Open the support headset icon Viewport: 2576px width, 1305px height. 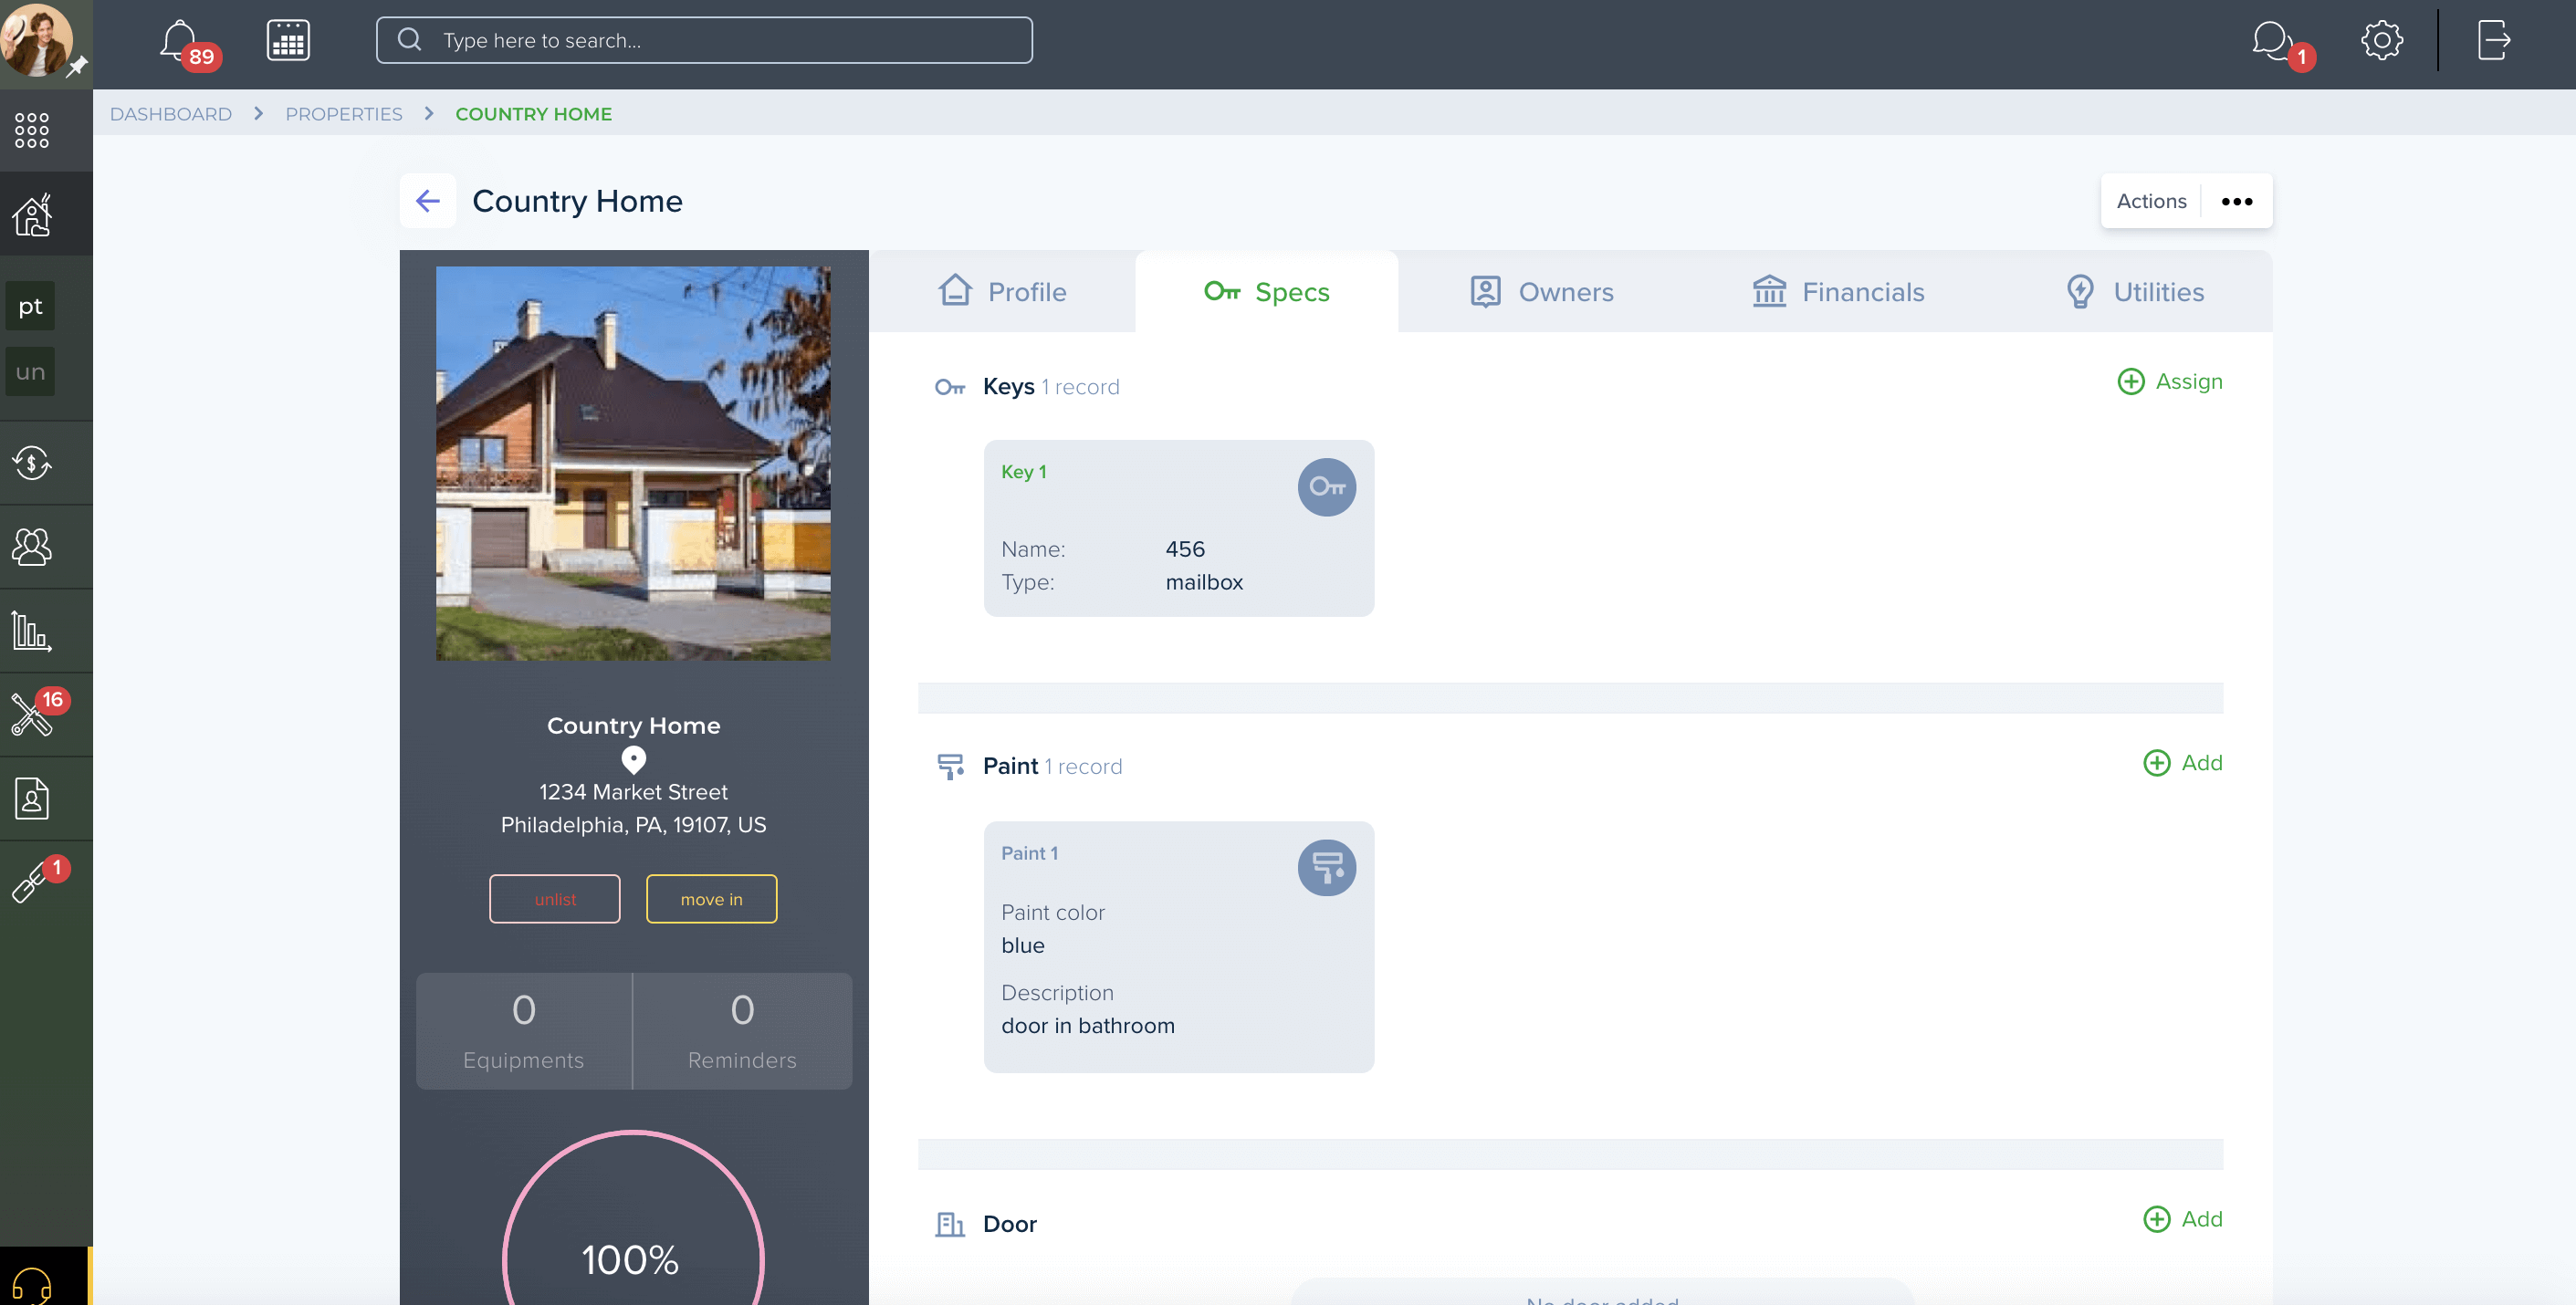click(x=32, y=1284)
